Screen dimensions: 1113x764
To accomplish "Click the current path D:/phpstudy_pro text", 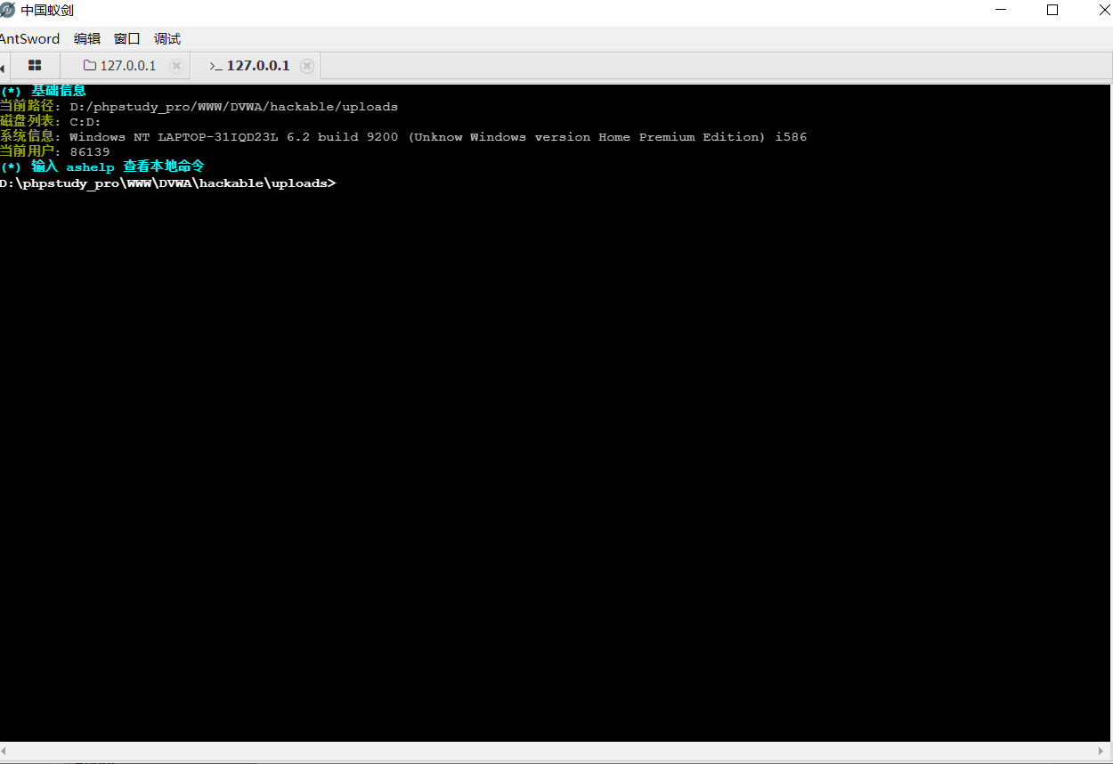I will click(233, 107).
